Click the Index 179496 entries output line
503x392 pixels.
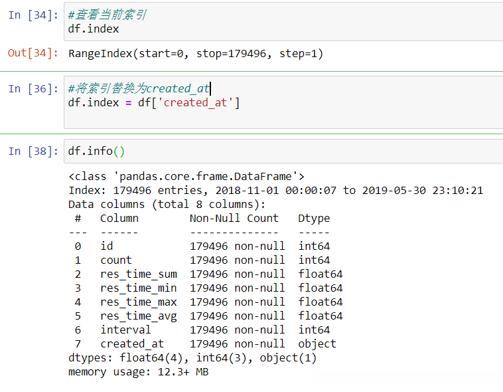pos(275,190)
